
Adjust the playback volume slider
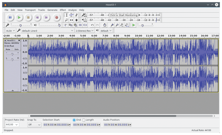(x=50, y=25)
